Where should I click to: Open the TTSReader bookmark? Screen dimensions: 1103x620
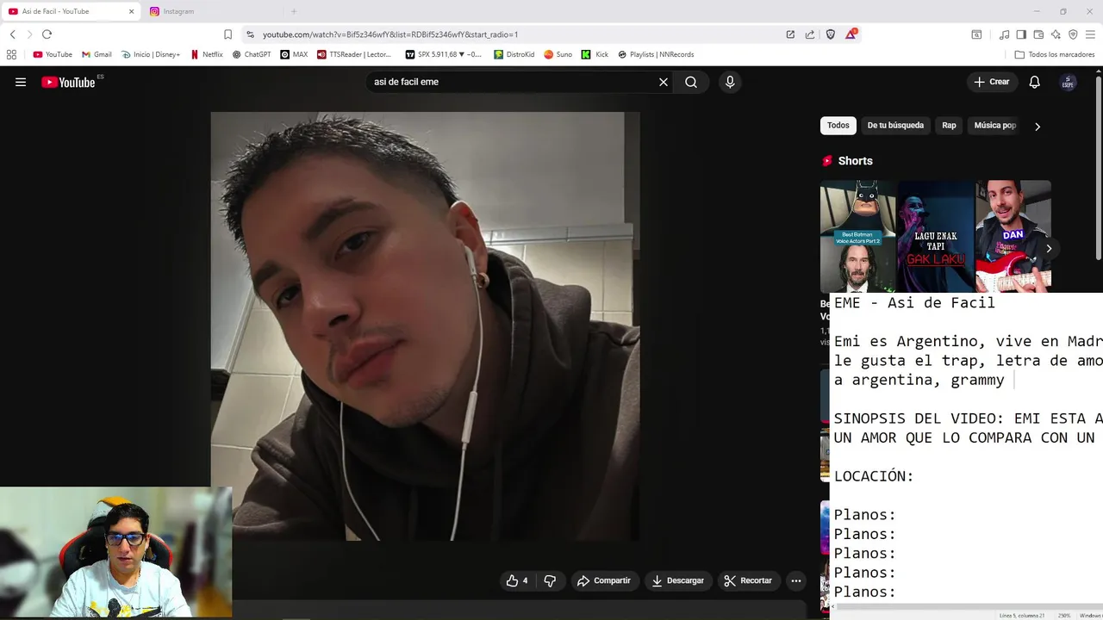[x=354, y=54]
